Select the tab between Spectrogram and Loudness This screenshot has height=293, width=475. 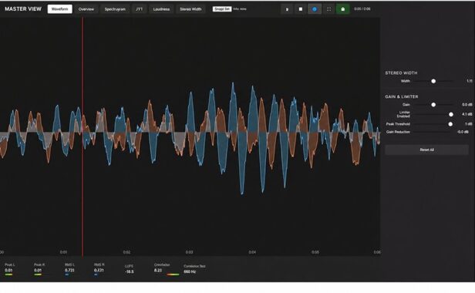click(140, 9)
